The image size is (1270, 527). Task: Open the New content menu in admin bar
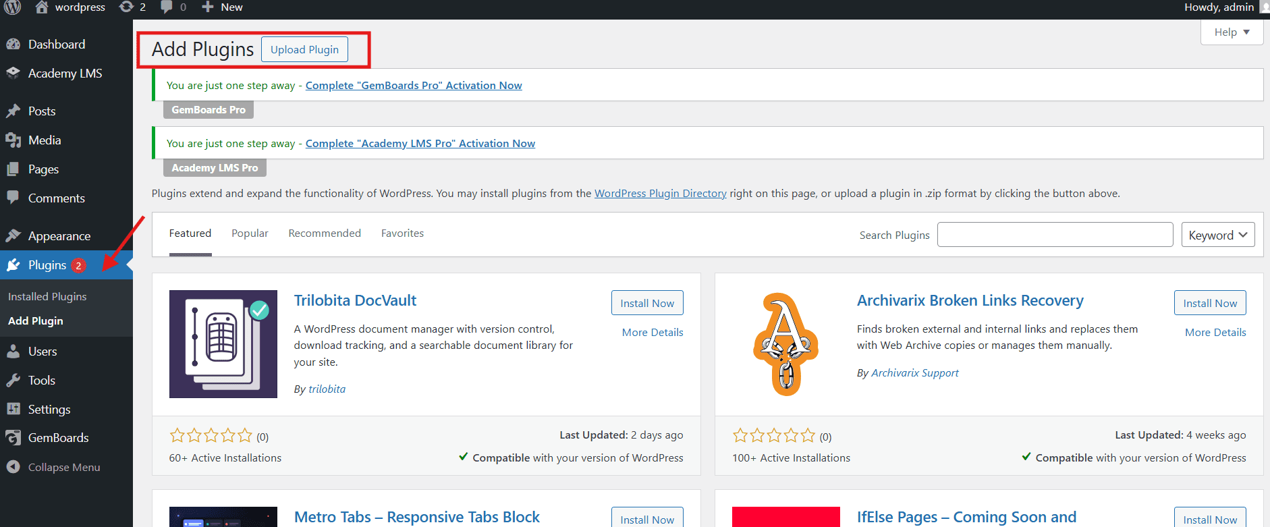223,7
